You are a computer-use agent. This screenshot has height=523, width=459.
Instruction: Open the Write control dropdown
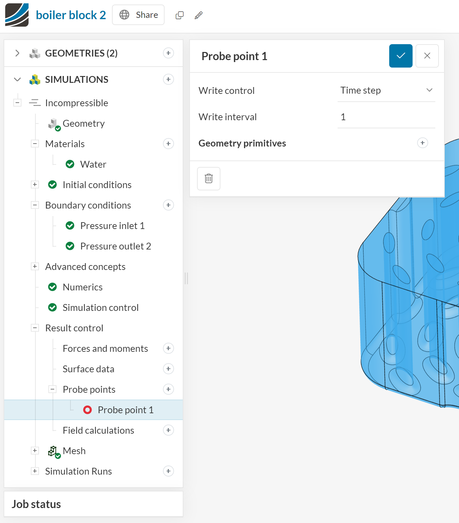click(x=386, y=90)
